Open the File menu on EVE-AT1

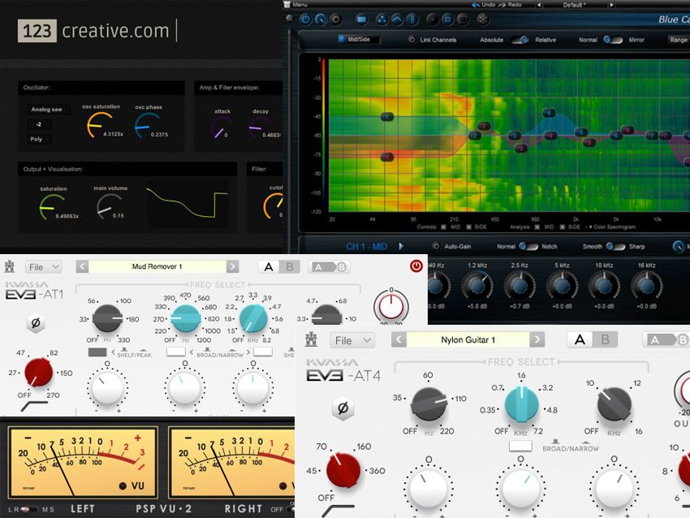(x=43, y=265)
